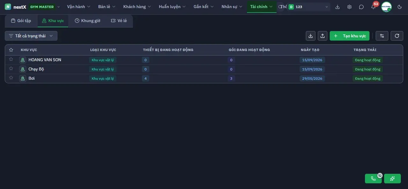Viewport: 408px width, 189px height.
Task: Open the Nhân sự menu
Action: (x=232, y=7)
